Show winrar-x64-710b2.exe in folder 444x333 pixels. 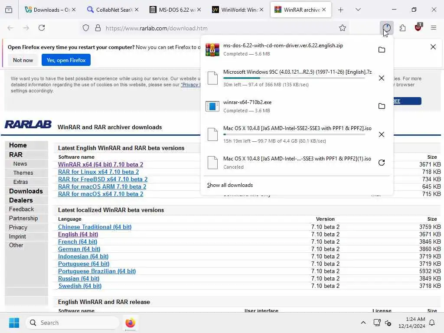382,106
